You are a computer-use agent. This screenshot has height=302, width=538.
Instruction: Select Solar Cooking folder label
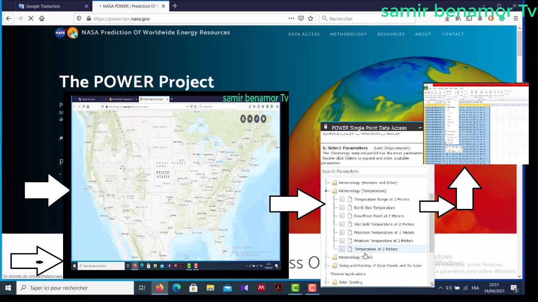coord(350,282)
